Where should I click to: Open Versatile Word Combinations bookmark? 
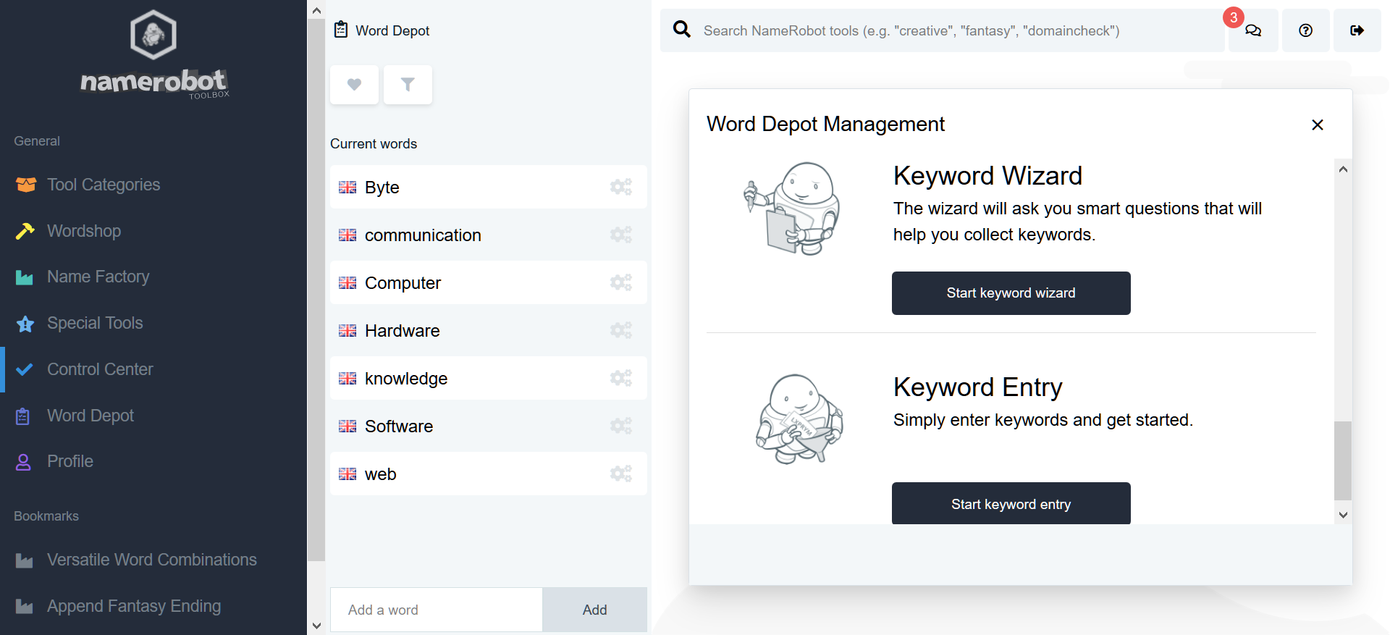point(153,560)
